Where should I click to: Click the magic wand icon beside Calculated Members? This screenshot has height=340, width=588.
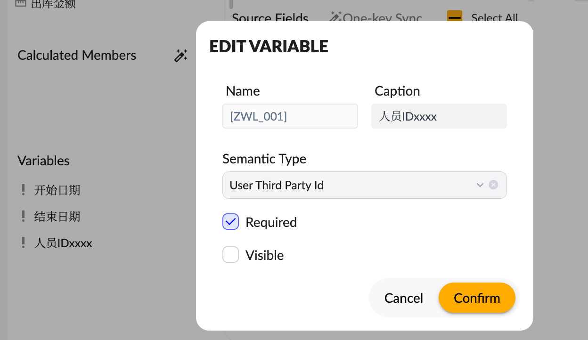coord(181,56)
